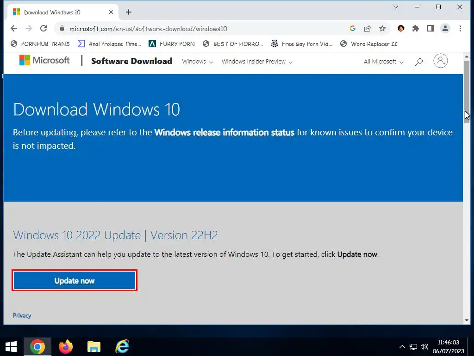The width and height of the screenshot is (474, 356).
Task: Go back to the previous page
Action: pyautogui.click(x=14, y=28)
